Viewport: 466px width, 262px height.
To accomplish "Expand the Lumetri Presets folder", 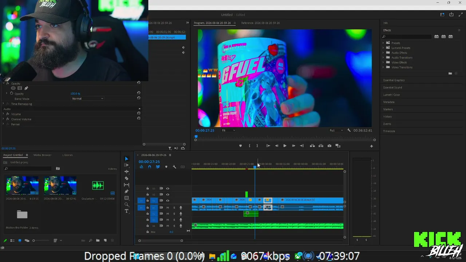I will (383, 48).
